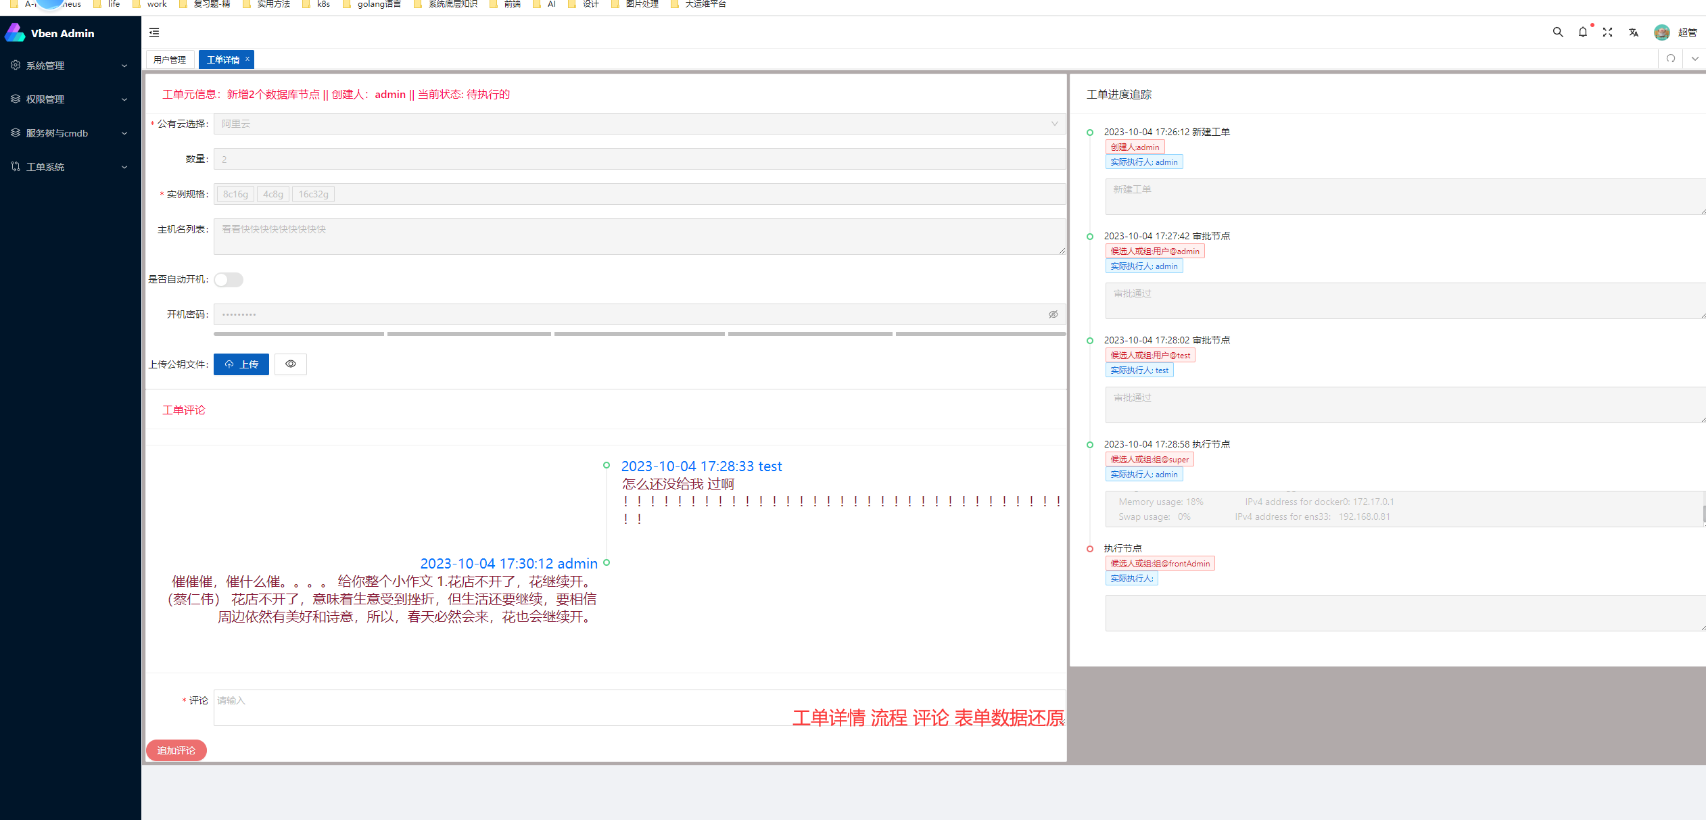Viewport: 1706px width, 820px height.
Task: Click the 上传 upload button
Action: click(241, 364)
